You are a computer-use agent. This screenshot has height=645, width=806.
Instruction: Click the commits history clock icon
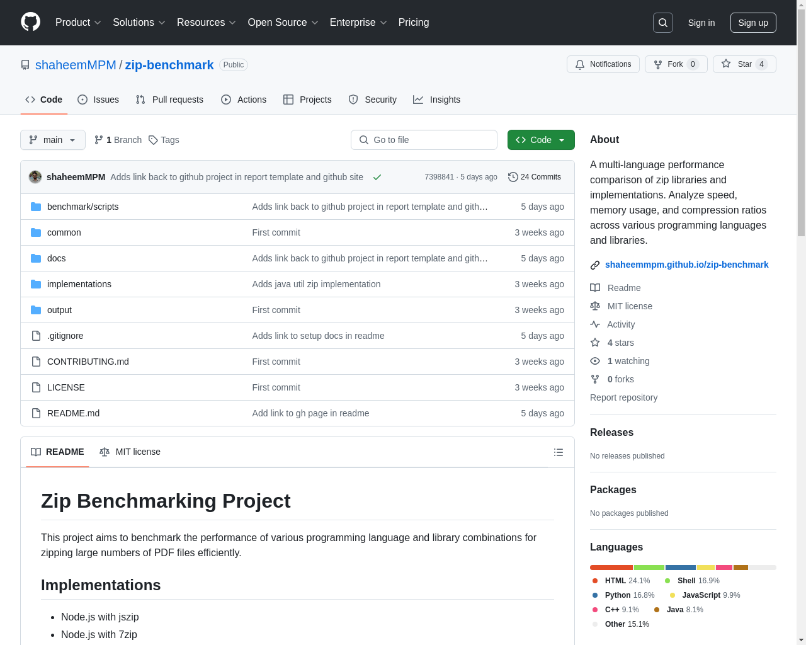tap(513, 177)
